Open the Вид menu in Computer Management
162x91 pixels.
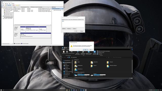[10, 4]
